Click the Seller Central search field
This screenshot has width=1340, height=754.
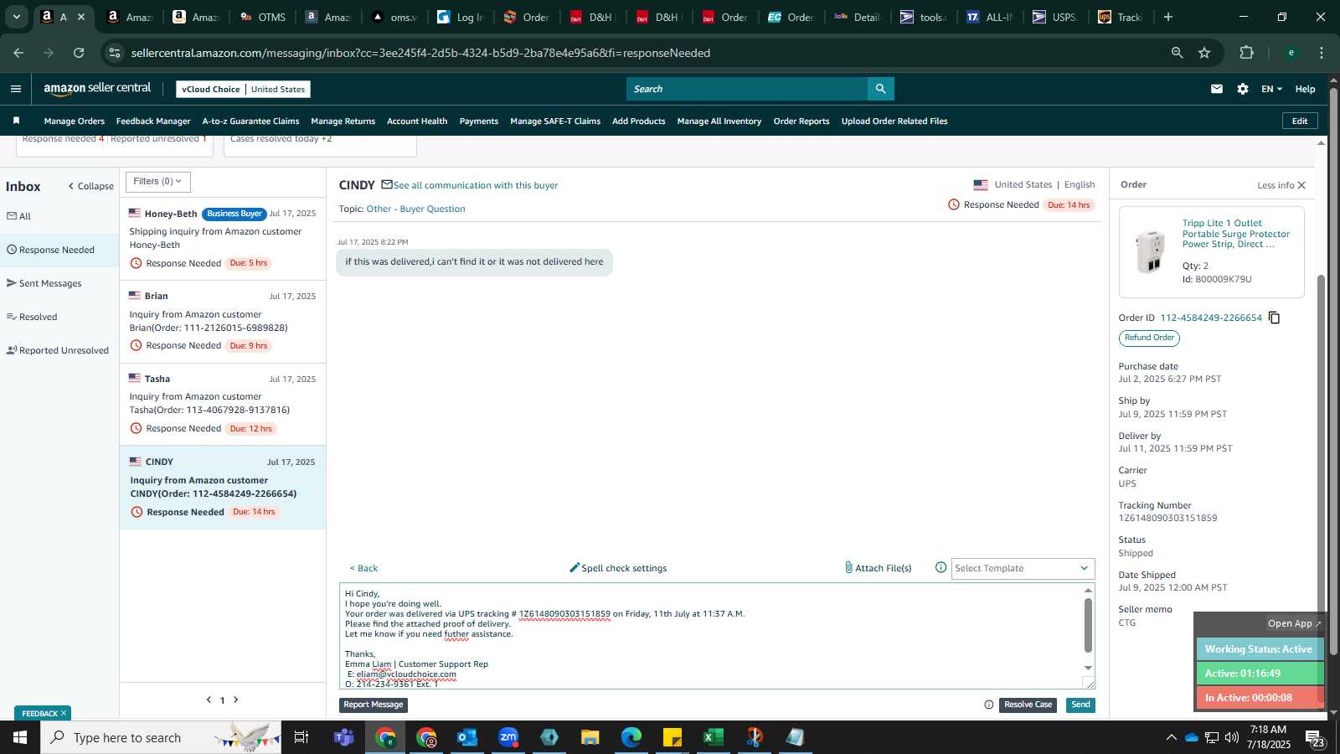[747, 89]
